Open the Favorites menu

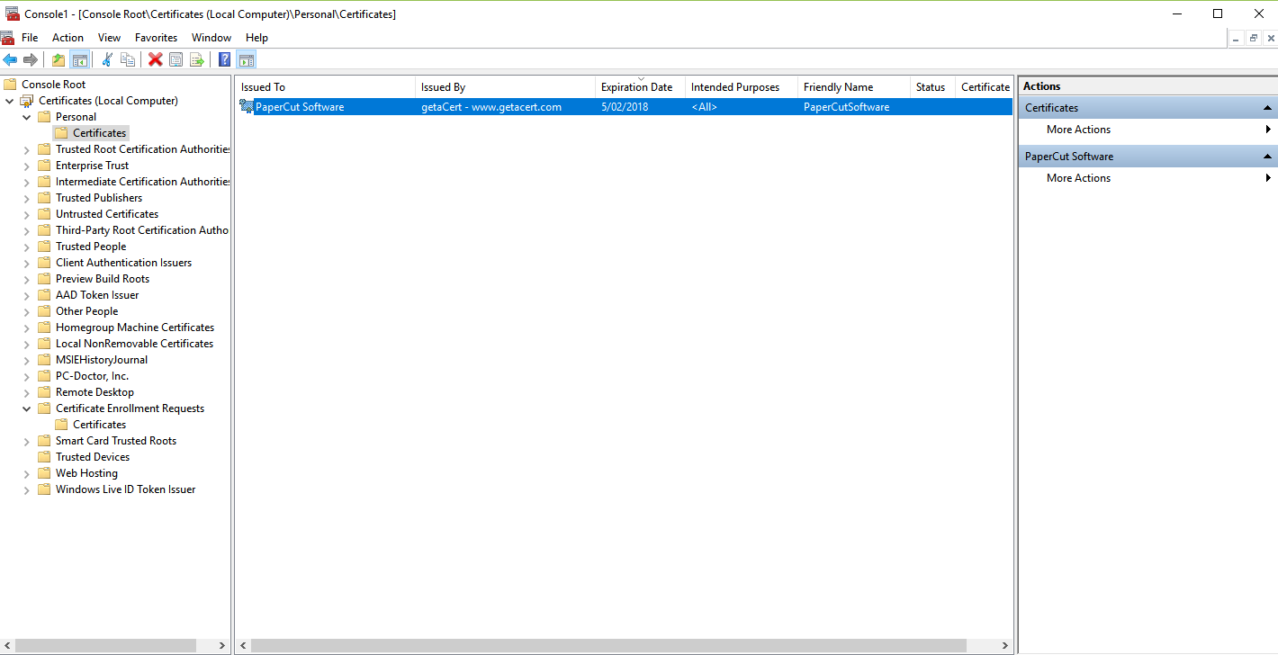point(156,38)
